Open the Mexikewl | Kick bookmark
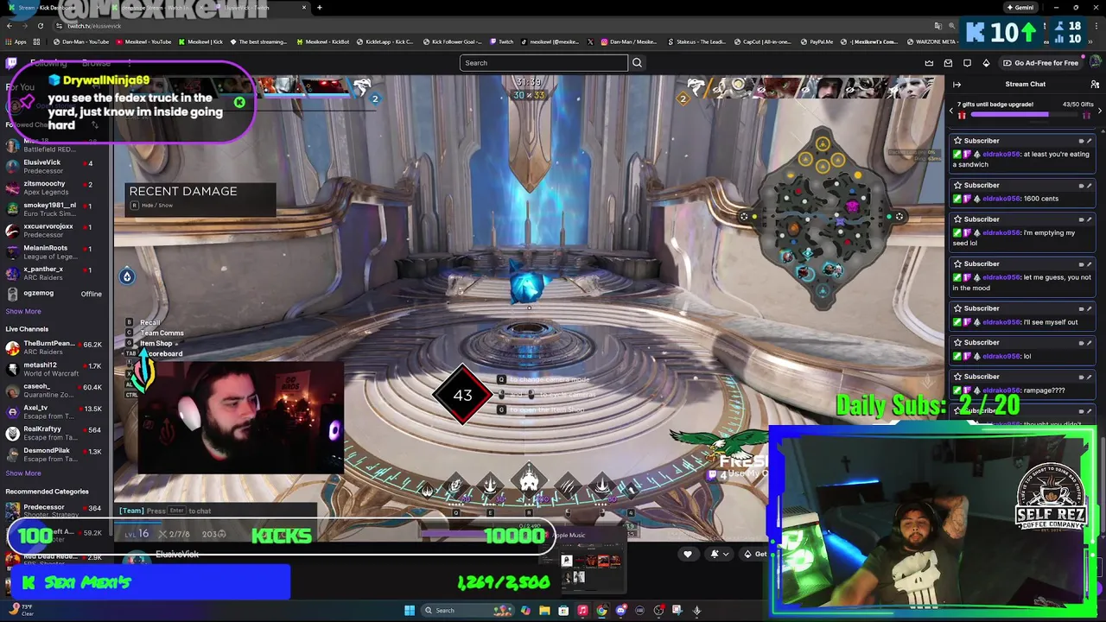 point(200,41)
